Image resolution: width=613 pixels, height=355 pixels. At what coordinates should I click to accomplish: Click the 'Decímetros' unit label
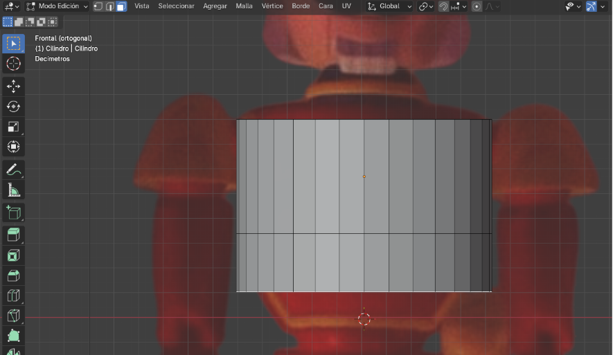(x=53, y=59)
